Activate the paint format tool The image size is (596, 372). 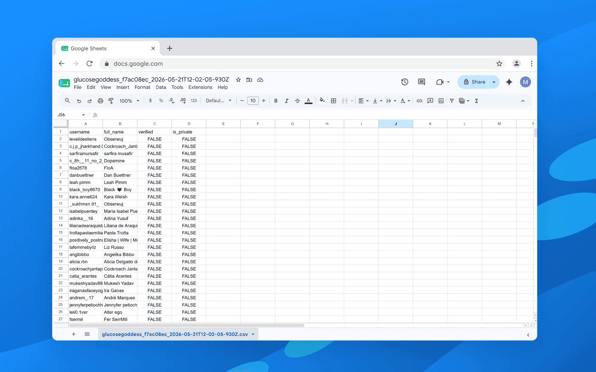(111, 101)
